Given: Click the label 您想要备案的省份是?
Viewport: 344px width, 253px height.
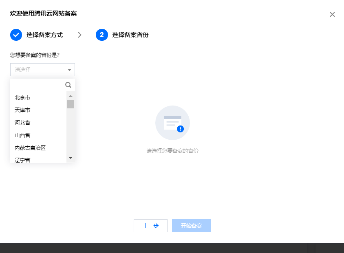Looking at the screenshot, I should click(35, 55).
